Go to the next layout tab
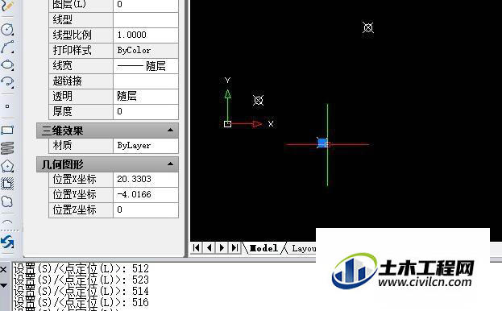This screenshot has height=311, width=502. coord(222,247)
